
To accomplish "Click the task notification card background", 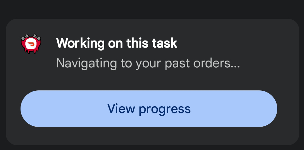I will coord(261,78).
